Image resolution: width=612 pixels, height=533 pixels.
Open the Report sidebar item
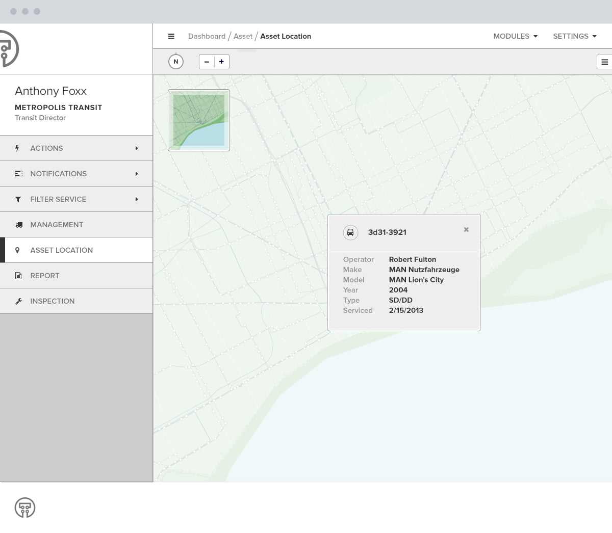tap(76, 276)
